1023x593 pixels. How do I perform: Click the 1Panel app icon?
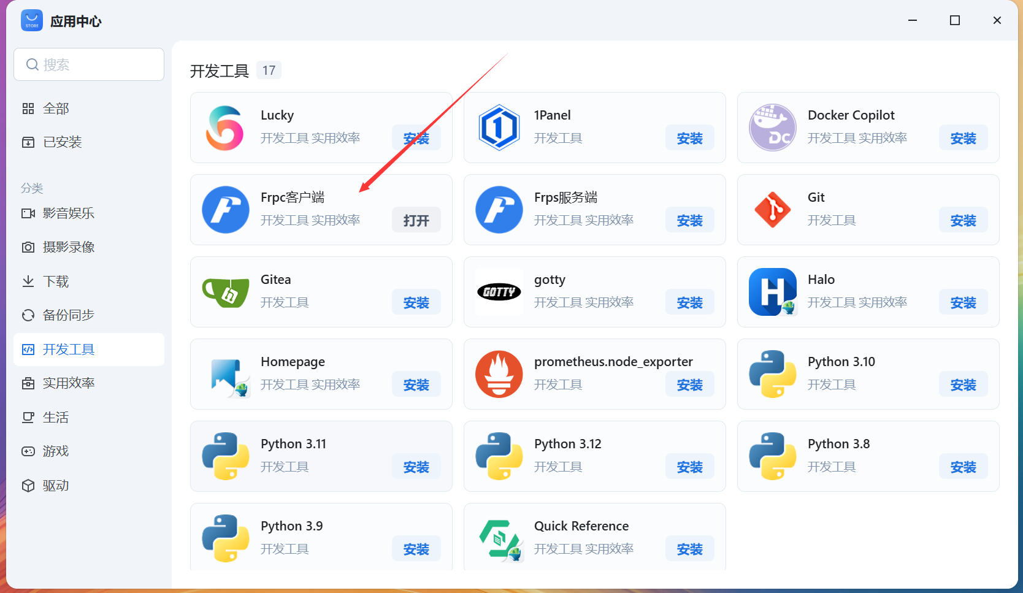click(499, 128)
